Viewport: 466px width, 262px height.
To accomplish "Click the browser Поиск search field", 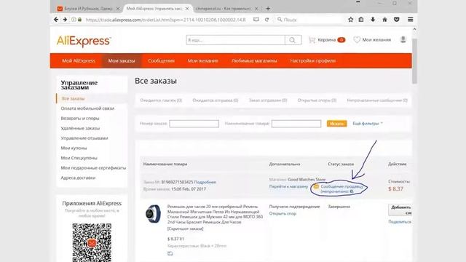I will 309,20.
